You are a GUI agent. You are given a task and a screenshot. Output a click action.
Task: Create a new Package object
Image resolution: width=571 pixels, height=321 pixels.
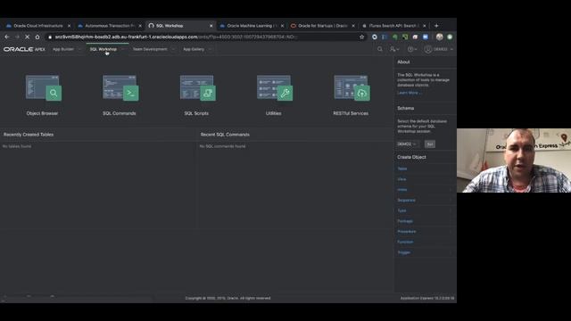point(405,221)
